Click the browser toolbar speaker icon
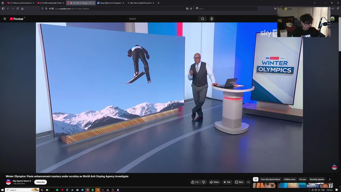The image size is (341, 192). click(x=333, y=9)
